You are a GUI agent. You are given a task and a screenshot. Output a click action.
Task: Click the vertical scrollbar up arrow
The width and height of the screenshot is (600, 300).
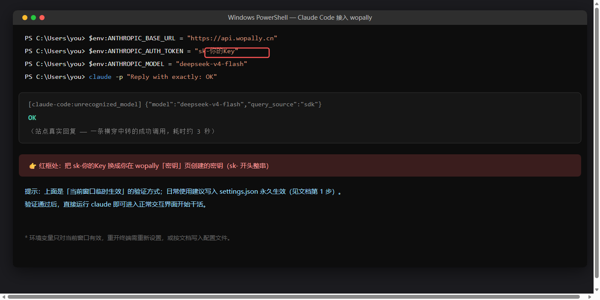click(x=596, y=3)
